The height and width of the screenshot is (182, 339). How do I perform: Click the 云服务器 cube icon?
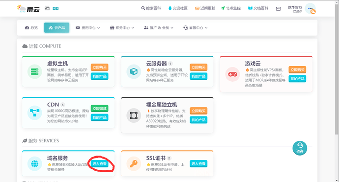point(134,72)
